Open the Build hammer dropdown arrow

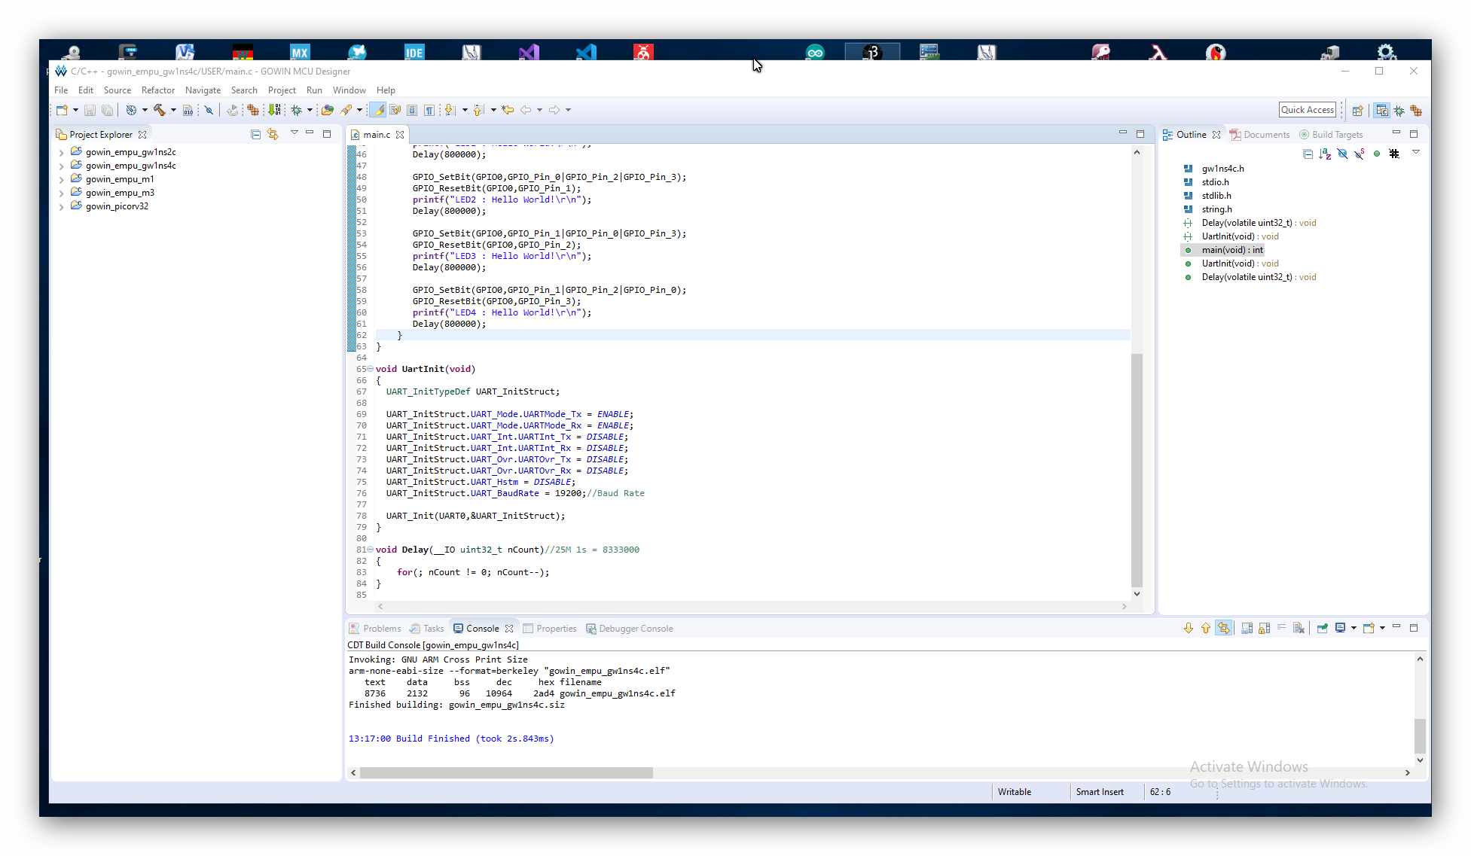(173, 110)
